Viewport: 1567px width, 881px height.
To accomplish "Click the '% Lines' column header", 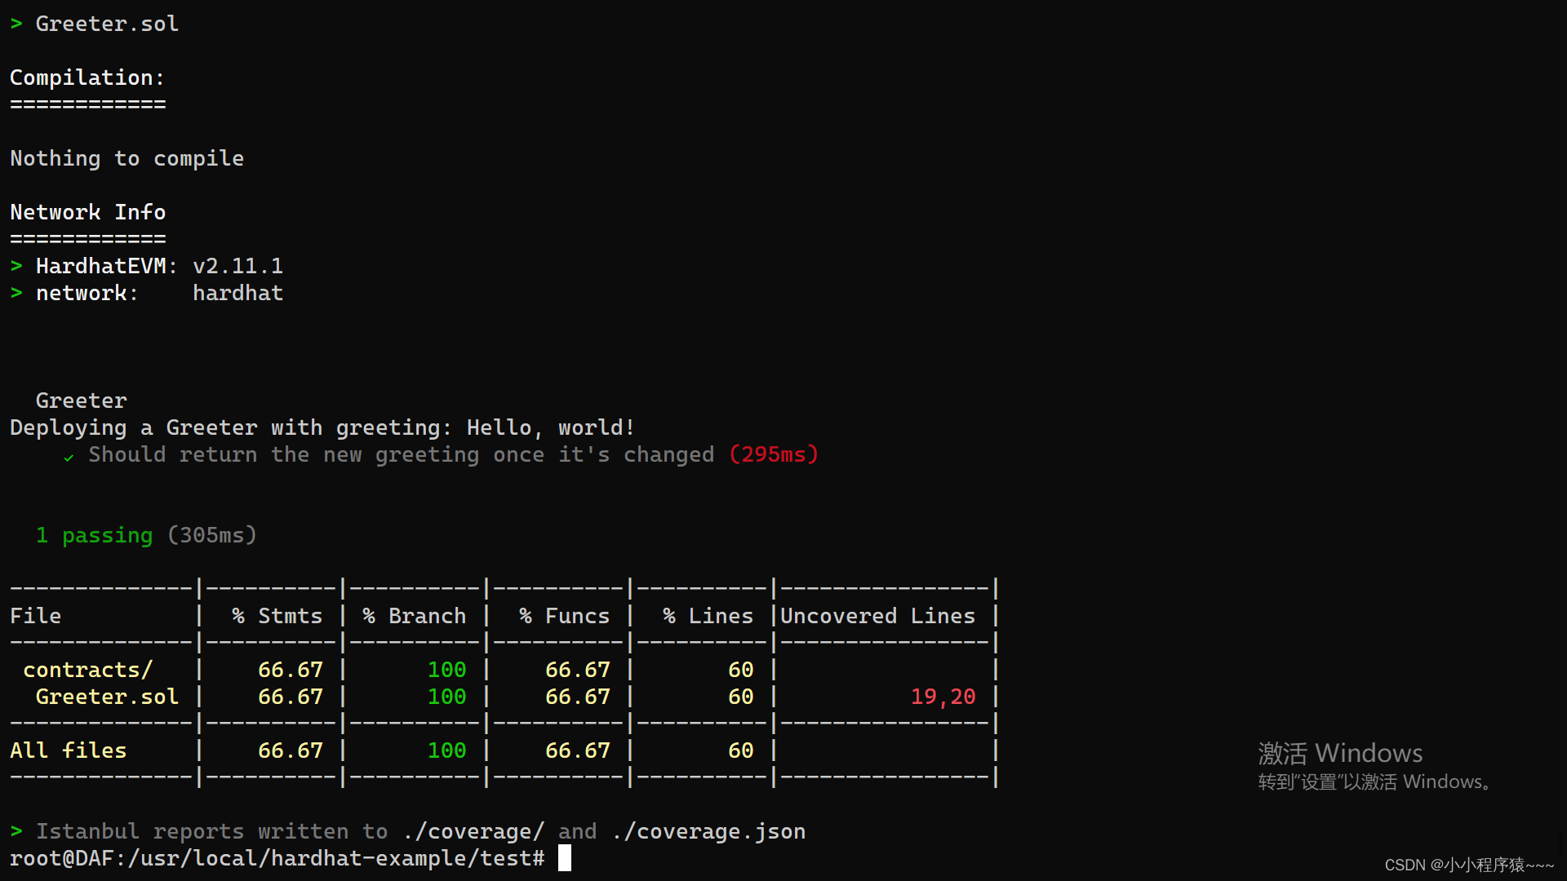I will pos(708,616).
